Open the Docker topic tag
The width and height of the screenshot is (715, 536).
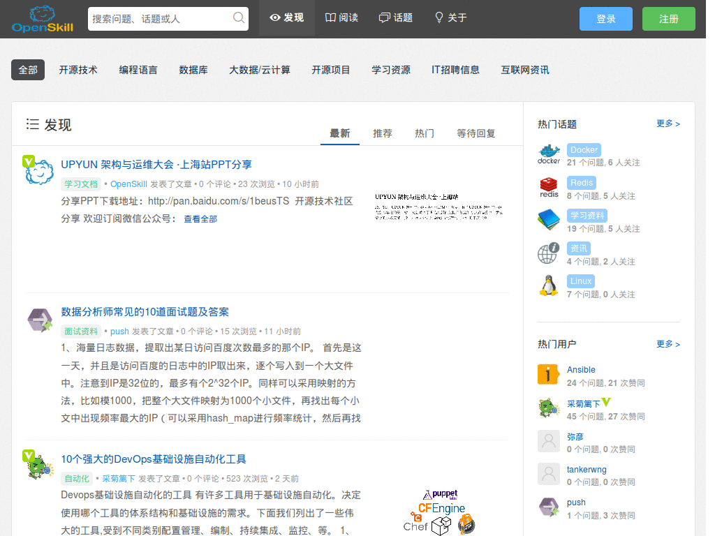(x=584, y=150)
